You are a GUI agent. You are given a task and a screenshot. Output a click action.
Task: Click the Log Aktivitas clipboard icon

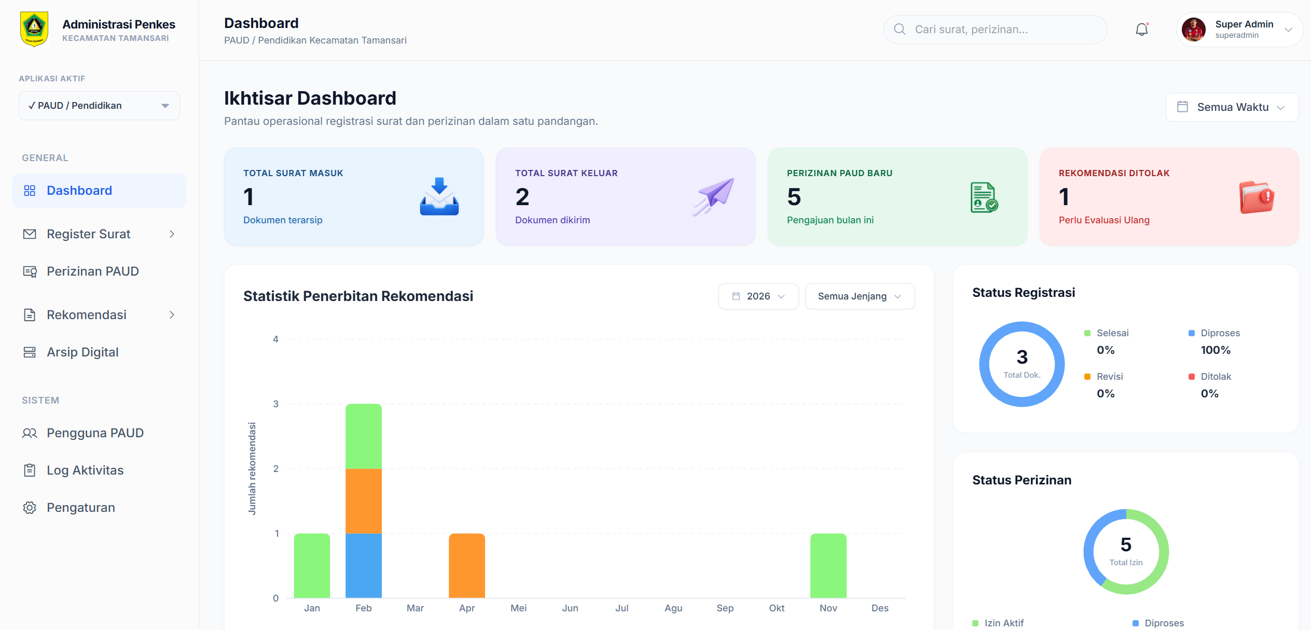(x=30, y=470)
